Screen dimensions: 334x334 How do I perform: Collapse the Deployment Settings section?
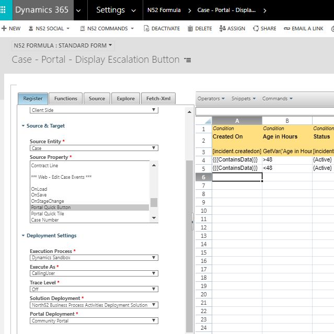(x=23, y=235)
